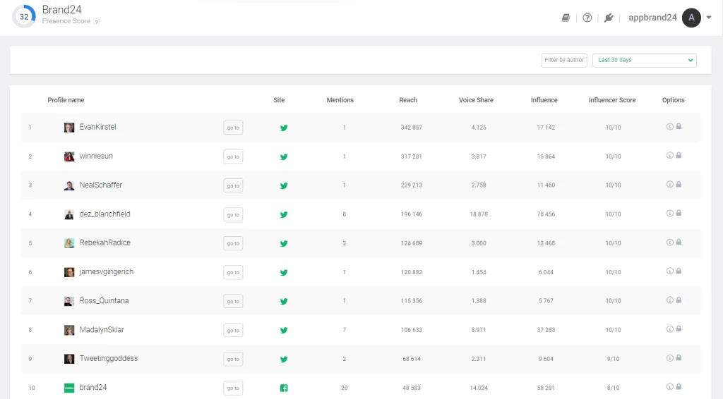The height and width of the screenshot is (399, 723).
Task: Click the go to button for MadalynSklar
Action: [233, 331]
